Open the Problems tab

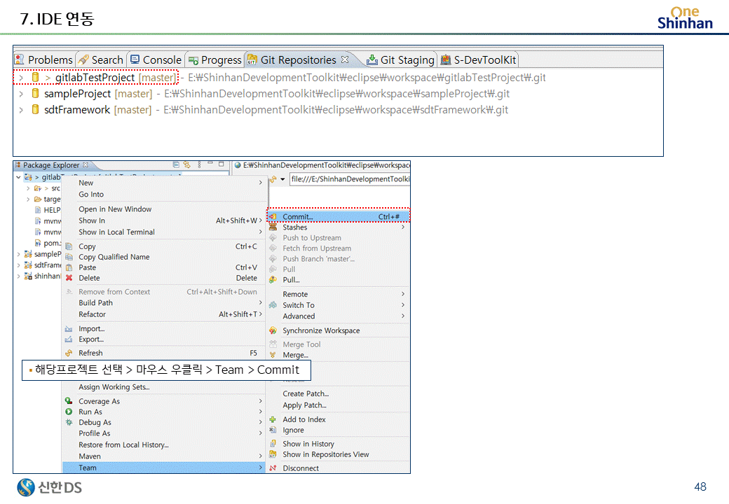(43, 60)
